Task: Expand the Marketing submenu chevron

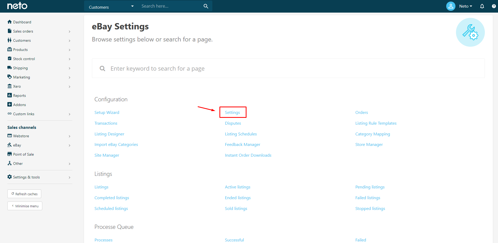Action: tap(70, 77)
